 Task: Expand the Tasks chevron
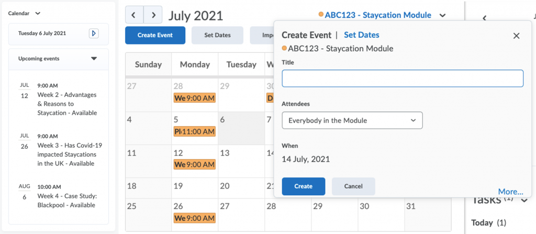pos(524,200)
